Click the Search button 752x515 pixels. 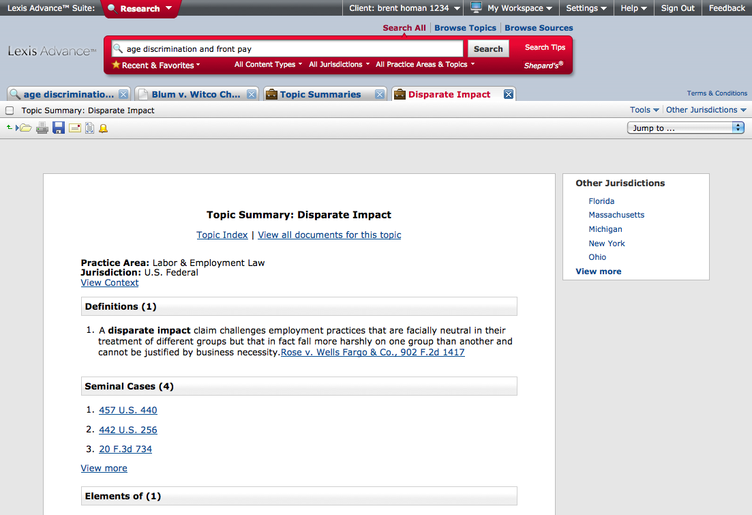pyautogui.click(x=488, y=48)
